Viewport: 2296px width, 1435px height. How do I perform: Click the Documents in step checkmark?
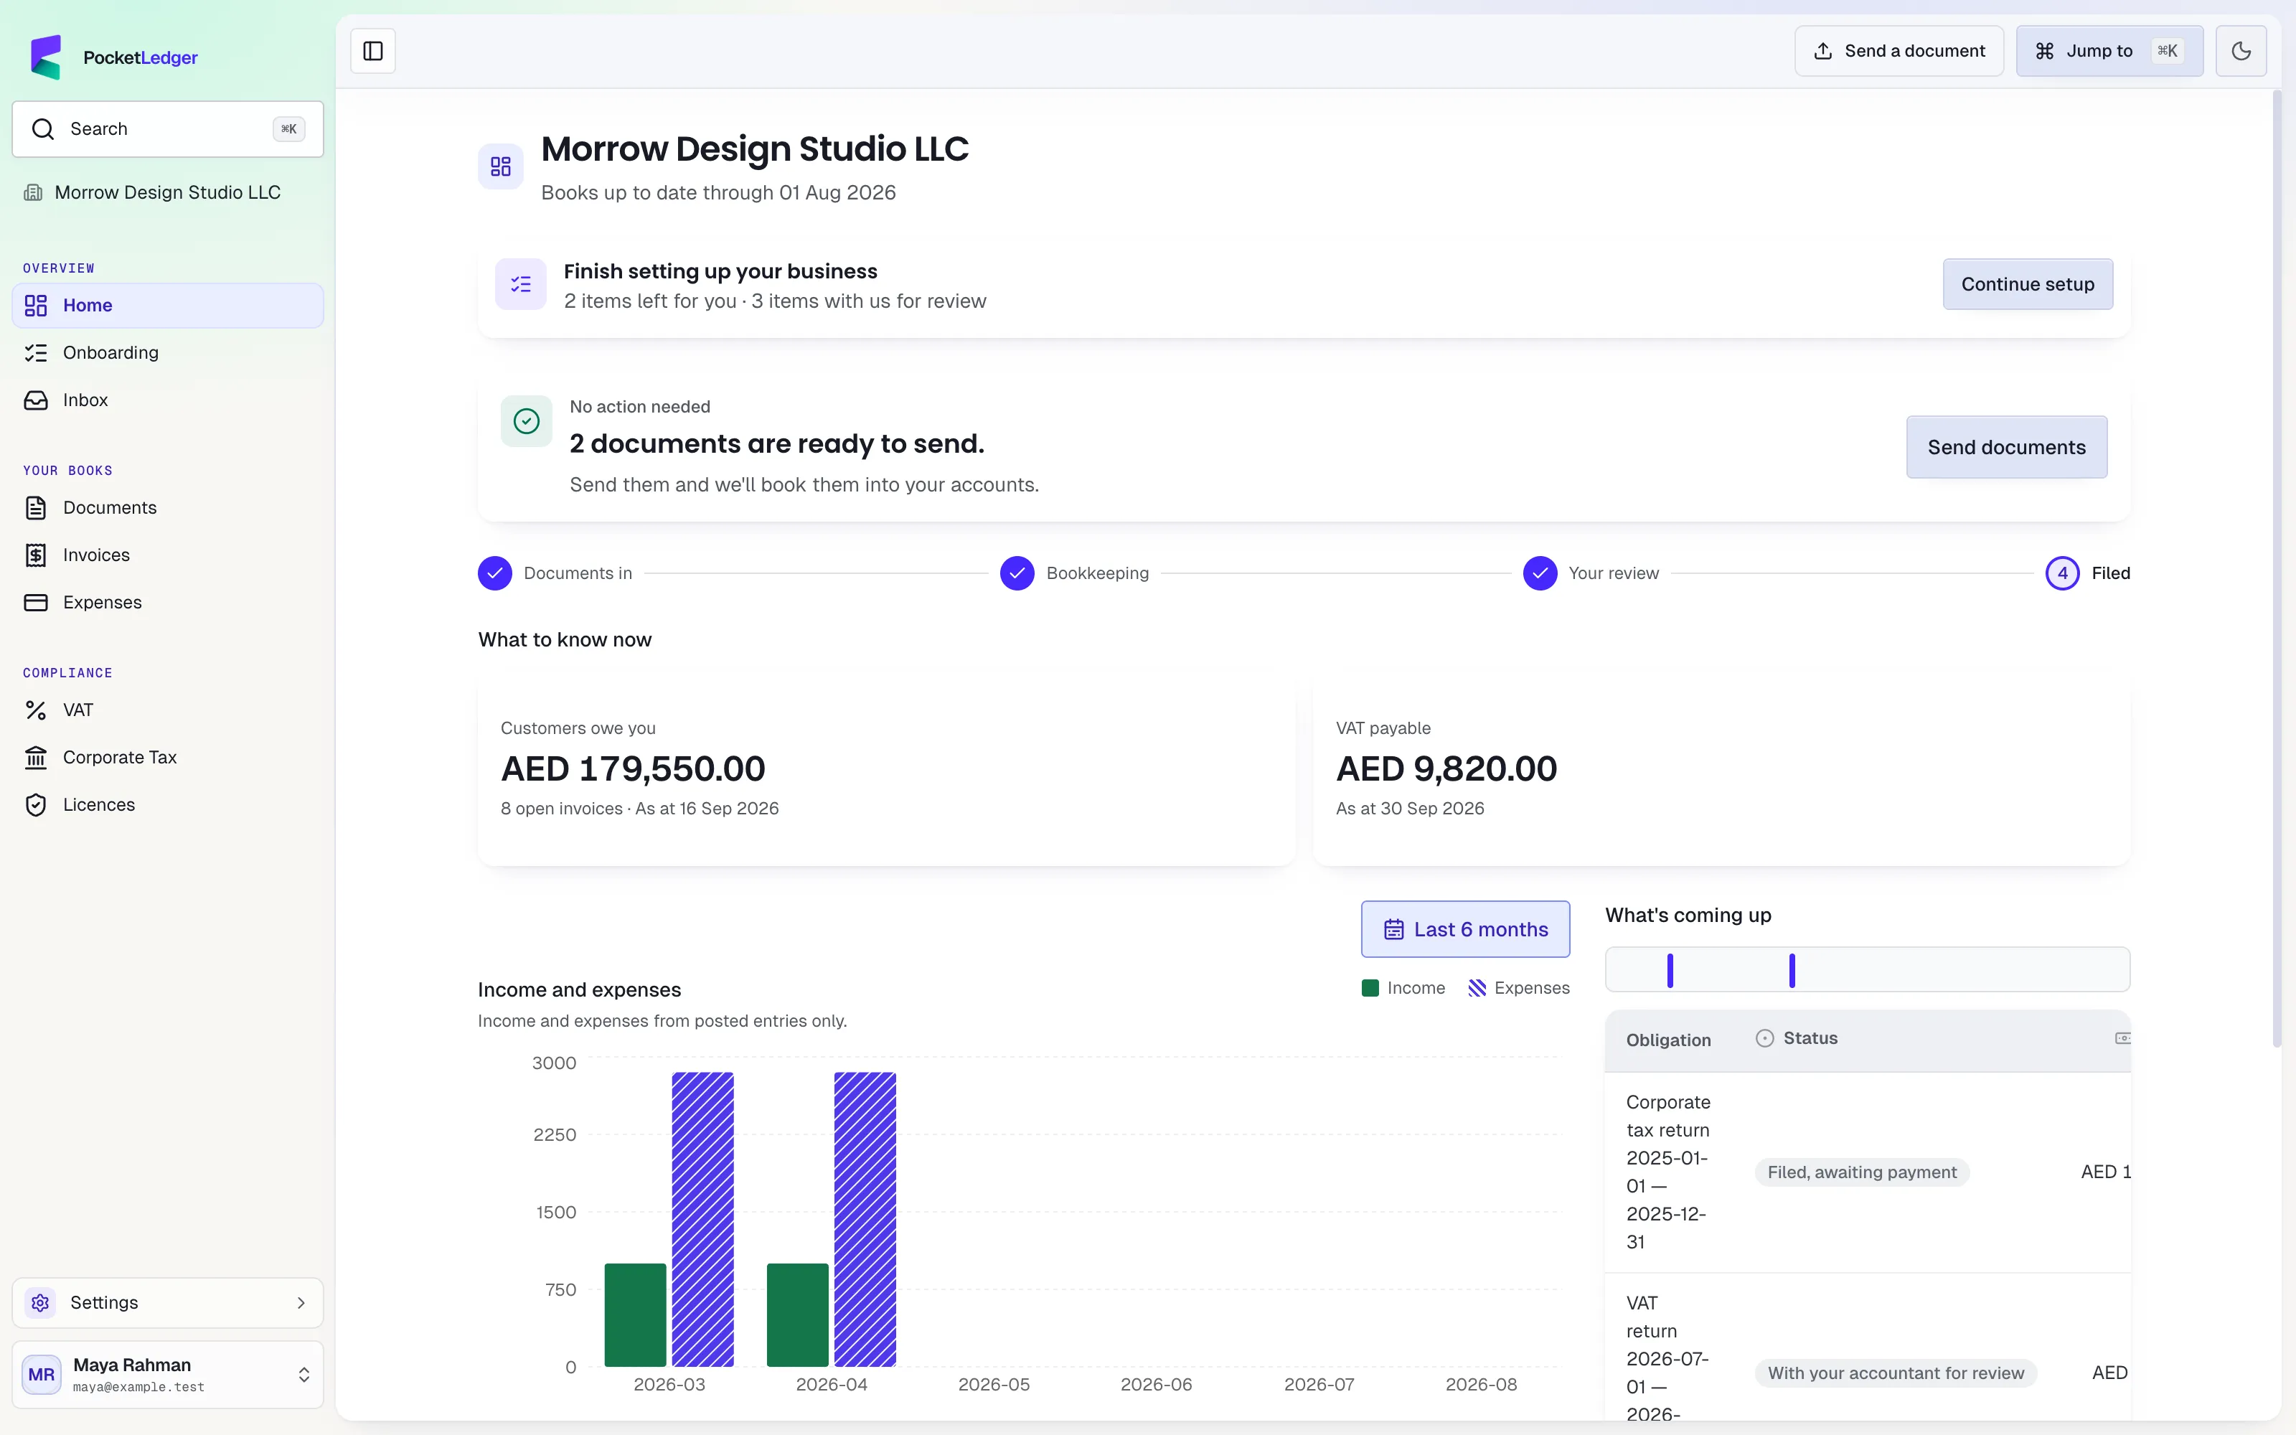pyautogui.click(x=495, y=573)
